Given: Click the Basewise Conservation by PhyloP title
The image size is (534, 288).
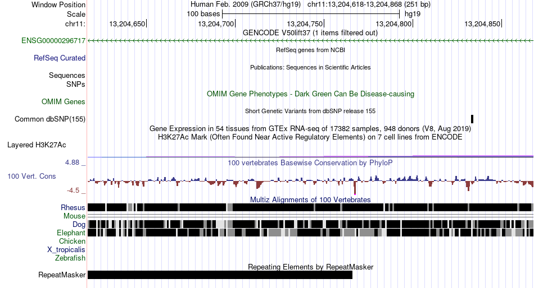Looking at the screenshot, I should pos(310,162).
